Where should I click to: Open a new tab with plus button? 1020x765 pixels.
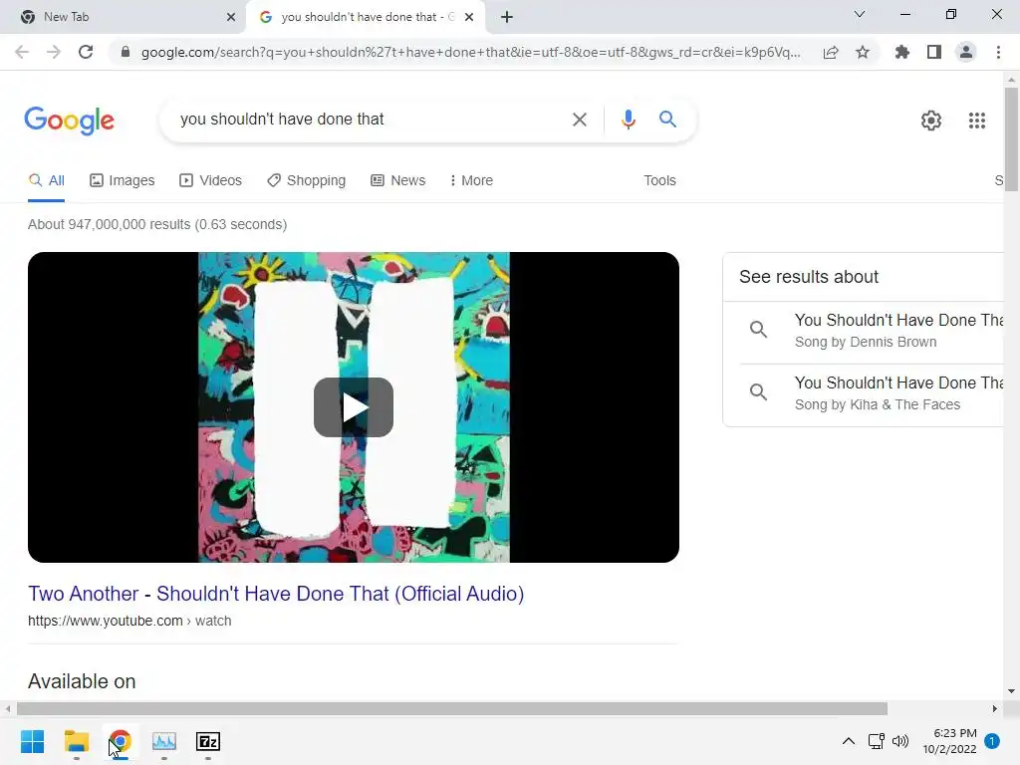click(507, 17)
